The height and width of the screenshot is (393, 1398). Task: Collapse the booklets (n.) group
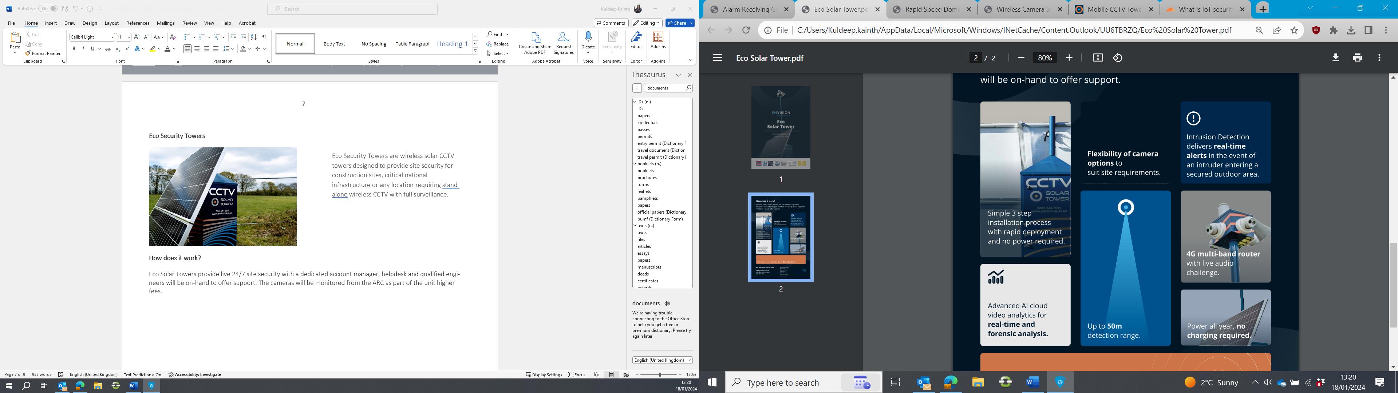point(635,163)
